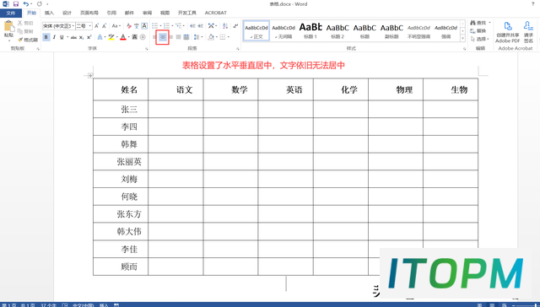The height and width of the screenshot is (307, 540).
Task: Open the font name dropdown
Action: click(x=58, y=26)
